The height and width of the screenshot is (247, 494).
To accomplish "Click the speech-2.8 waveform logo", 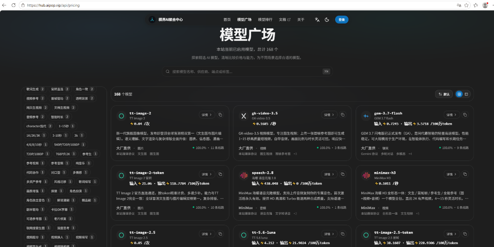I will point(244,176).
